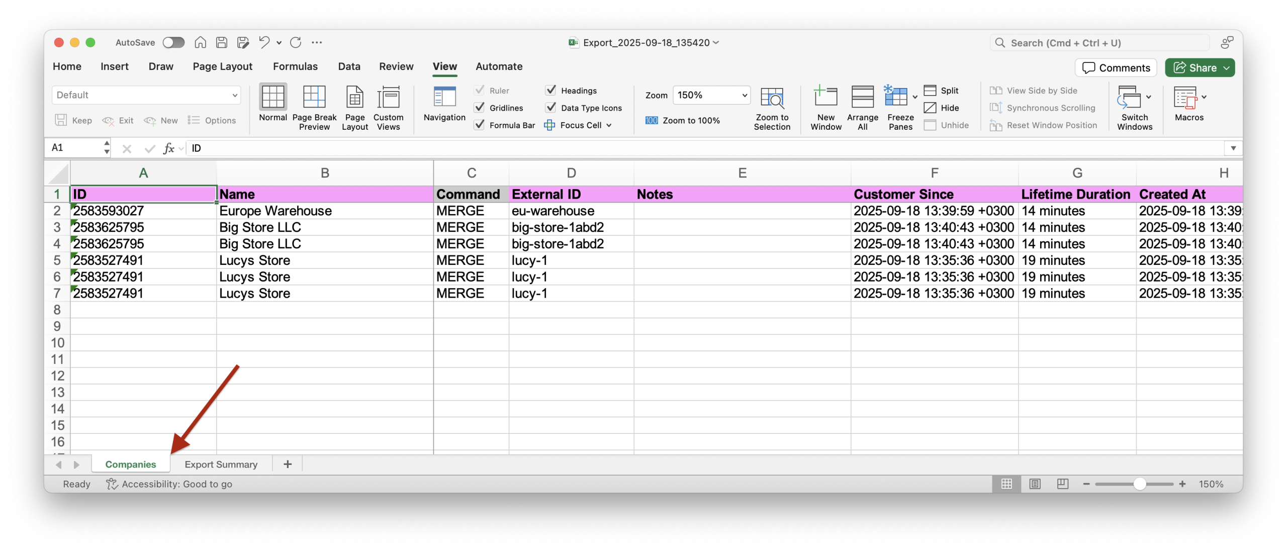This screenshot has width=1287, height=551.
Task: Click the Comments button
Action: [x=1116, y=68]
